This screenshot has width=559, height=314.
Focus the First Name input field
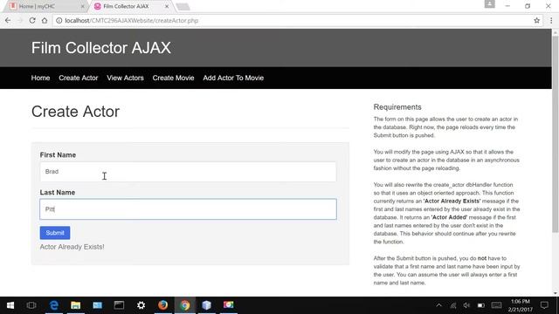click(188, 172)
